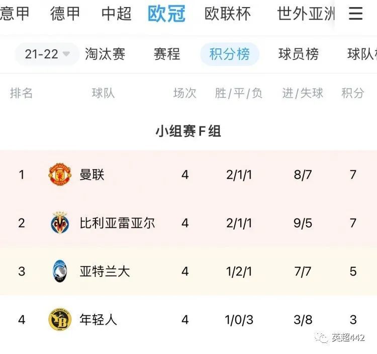This screenshot has width=377, height=354.
Task: Switch to the 欧联杯 tab
Action: 227,14
